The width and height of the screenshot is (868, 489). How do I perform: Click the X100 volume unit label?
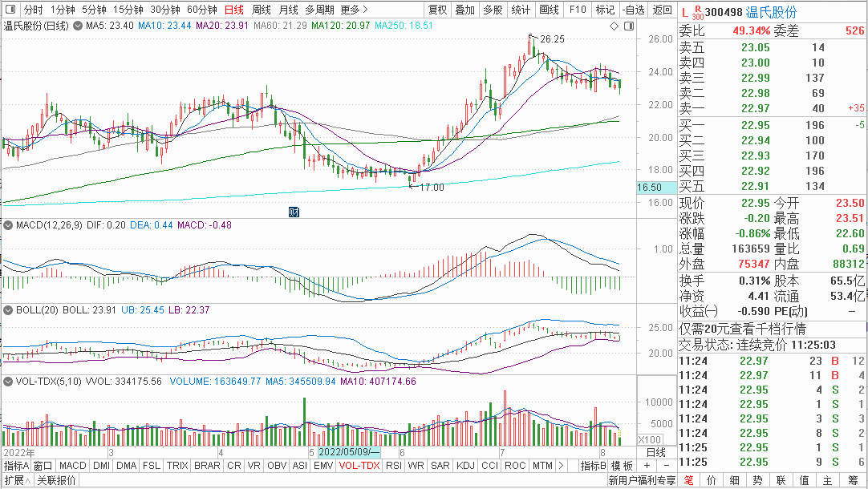coord(650,440)
